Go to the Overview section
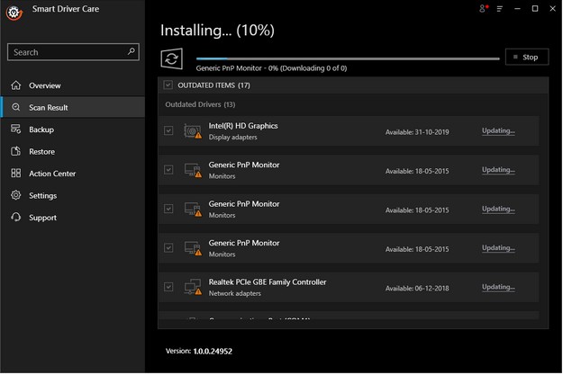This screenshot has width=563, height=375. tap(44, 85)
